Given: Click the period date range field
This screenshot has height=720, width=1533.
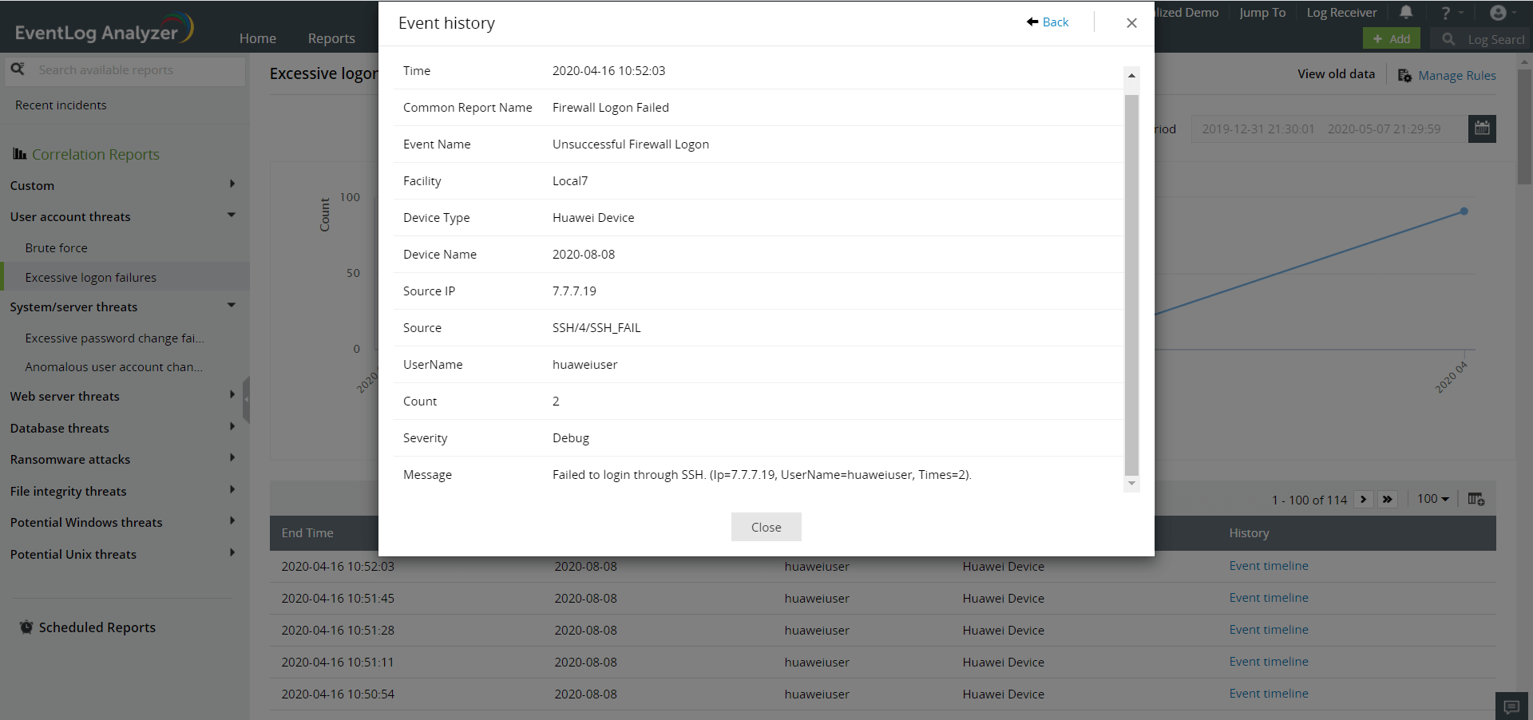Looking at the screenshot, I should 1329,129.
